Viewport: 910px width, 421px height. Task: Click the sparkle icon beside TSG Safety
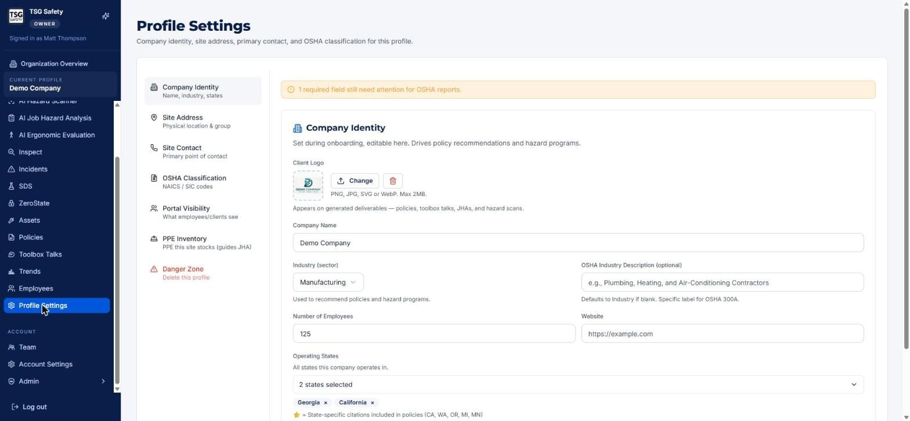click(x=106, y=16)
